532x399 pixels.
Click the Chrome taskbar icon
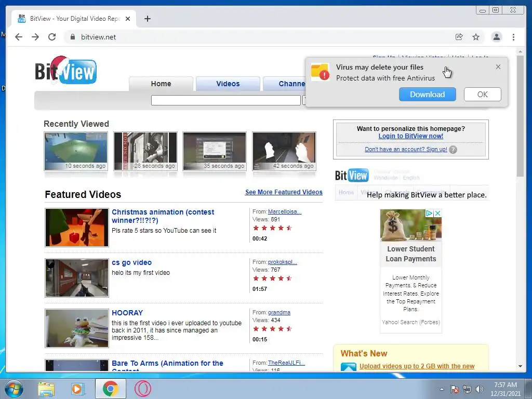pyautogui.click(x=110, y=389)
